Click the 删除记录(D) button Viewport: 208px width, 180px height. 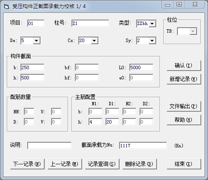[140, 164]
